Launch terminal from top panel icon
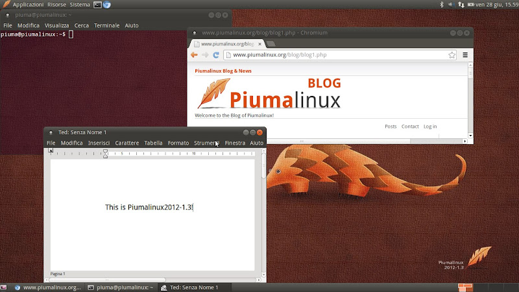 (97, 5)
